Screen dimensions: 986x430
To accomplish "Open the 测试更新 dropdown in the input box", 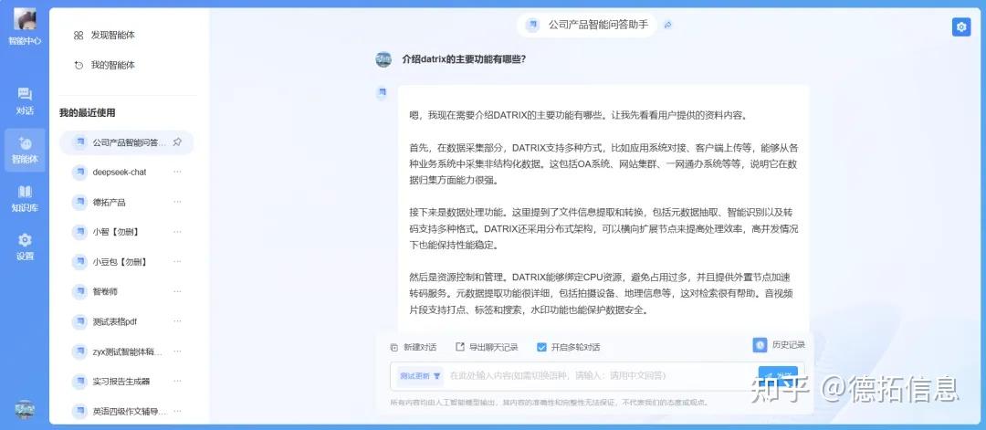I will pos(421,376).
